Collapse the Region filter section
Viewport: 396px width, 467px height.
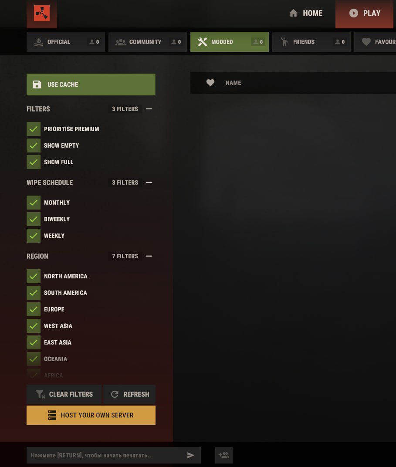point(149,256)
